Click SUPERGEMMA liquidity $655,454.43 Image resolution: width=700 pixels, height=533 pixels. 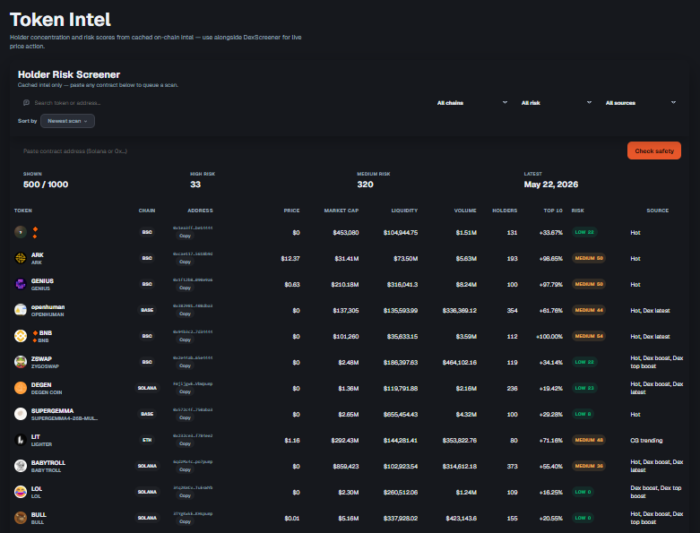click(401, 415)
